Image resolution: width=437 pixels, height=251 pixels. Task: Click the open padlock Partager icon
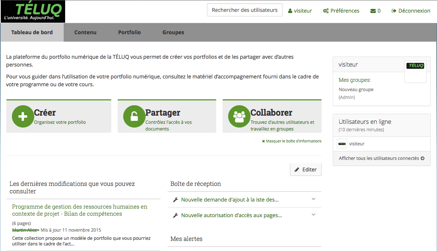pos(134,116)
